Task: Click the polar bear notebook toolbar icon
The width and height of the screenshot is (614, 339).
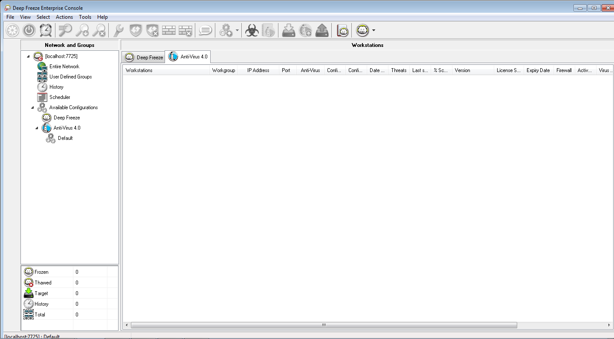Action: click(342, 30)
